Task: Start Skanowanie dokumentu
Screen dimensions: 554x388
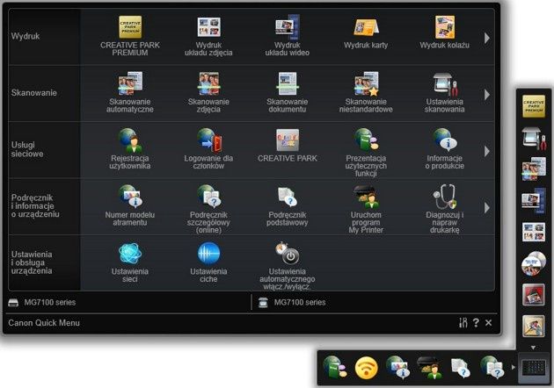Action: coord(288,92)
